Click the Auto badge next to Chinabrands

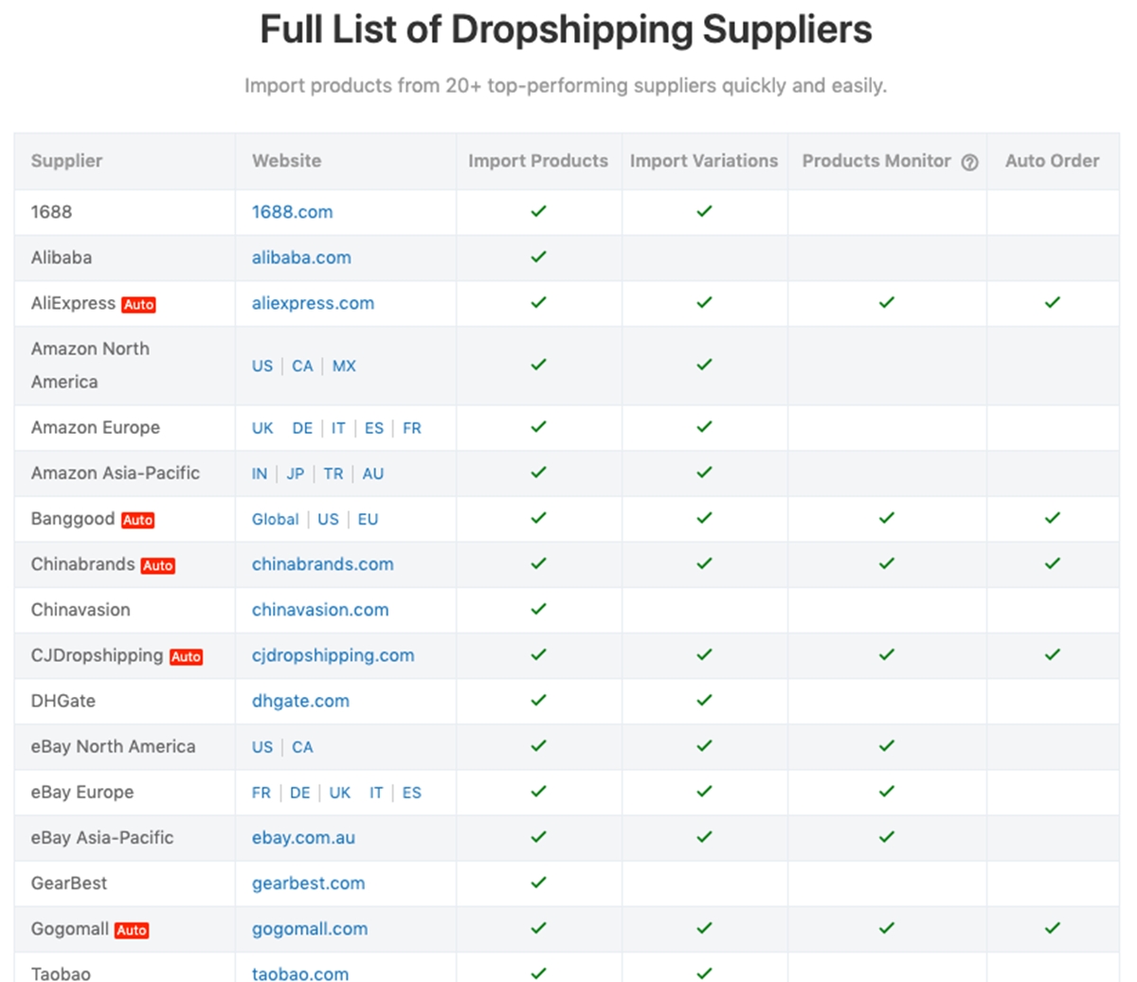pyautogui.click(x=157, y=565)
